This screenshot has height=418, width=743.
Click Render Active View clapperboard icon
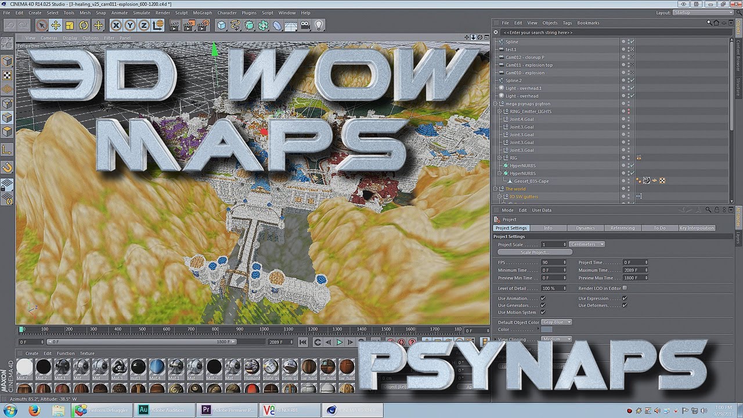[174, 25]
